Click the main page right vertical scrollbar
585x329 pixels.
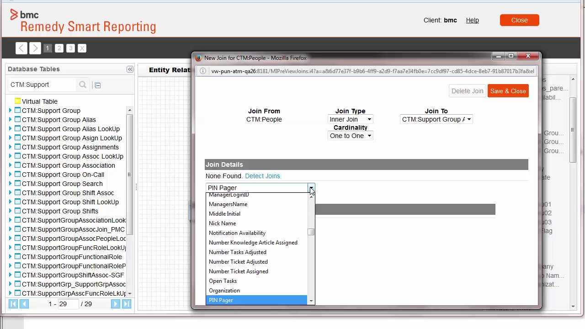click(x=574, y=129)
